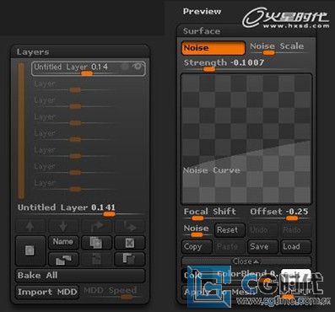This screenshot has height=312, width=335.
Task: Click the last empty Layer slot
Action: (89, 186)
